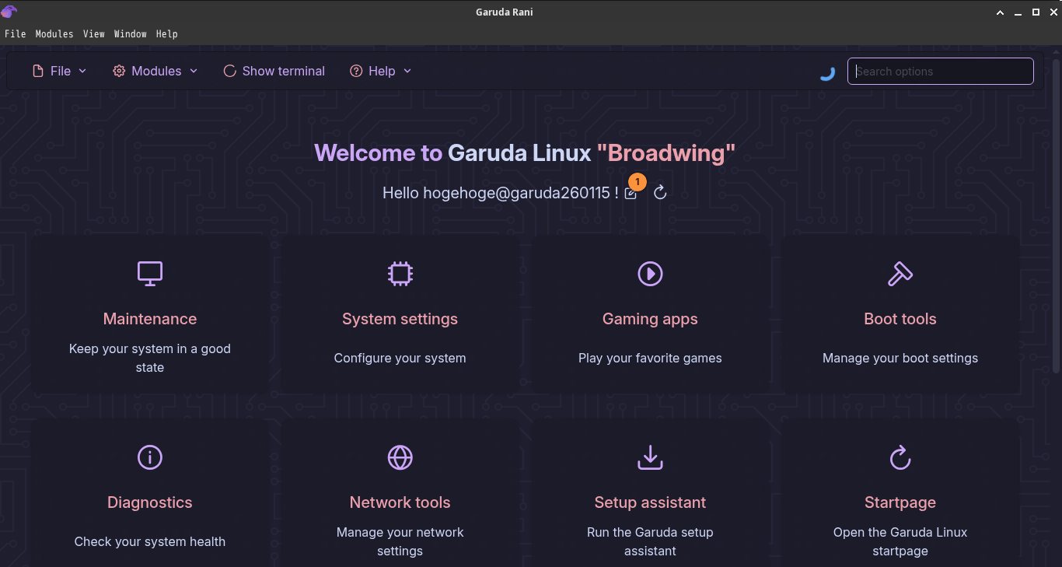Click the Diagnostics info icon
1062x567 pixels.
[150, 457]
